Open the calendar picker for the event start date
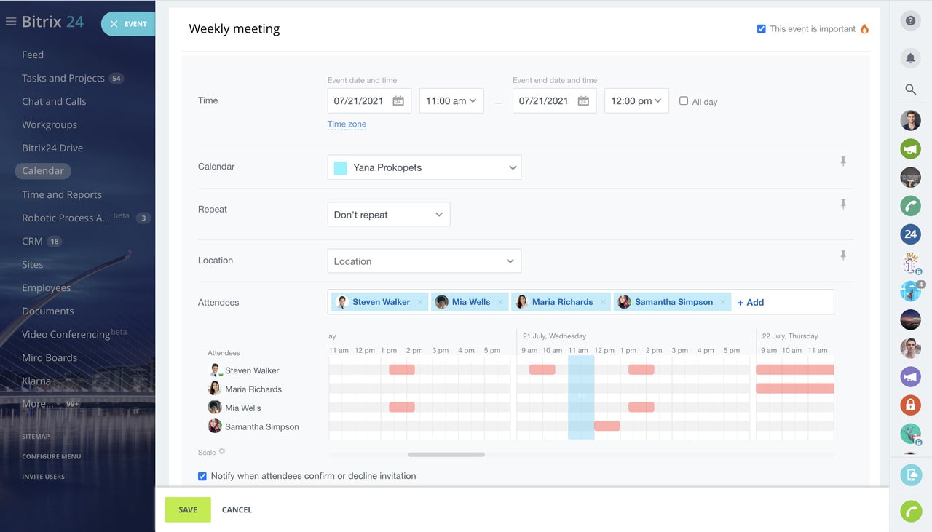Screen dimensions: 932x532 coord(398,100)
